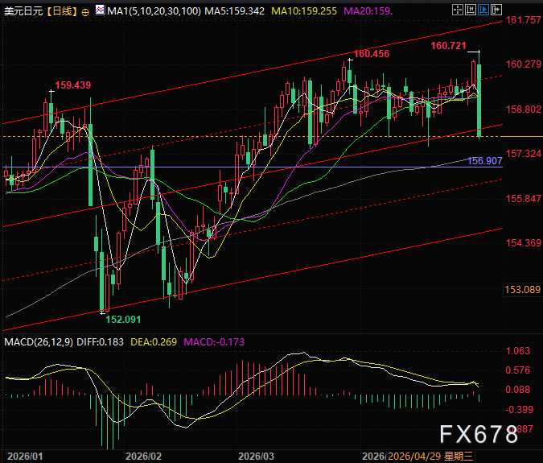Click the crosshair cursor icon in top toolbar
Viewport: 543px width, 463px height.
(x=457, y=10)
